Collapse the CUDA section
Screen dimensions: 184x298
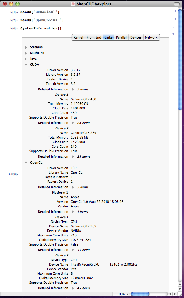[x=26, y=65]
